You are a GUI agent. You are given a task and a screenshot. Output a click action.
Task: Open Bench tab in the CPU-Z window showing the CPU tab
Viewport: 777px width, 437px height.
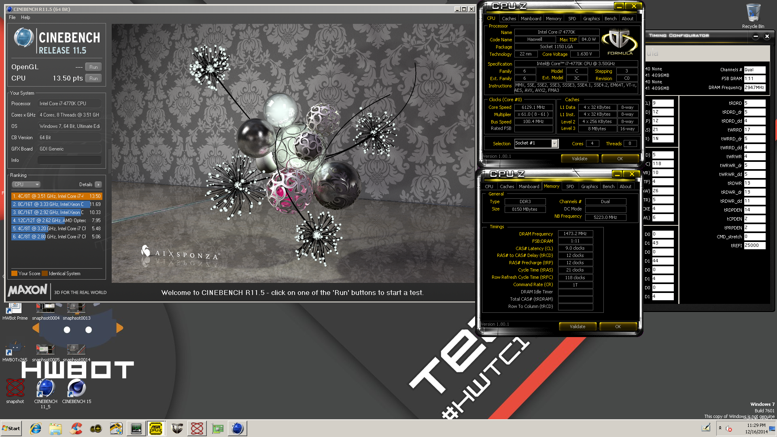tap(610, 19)
